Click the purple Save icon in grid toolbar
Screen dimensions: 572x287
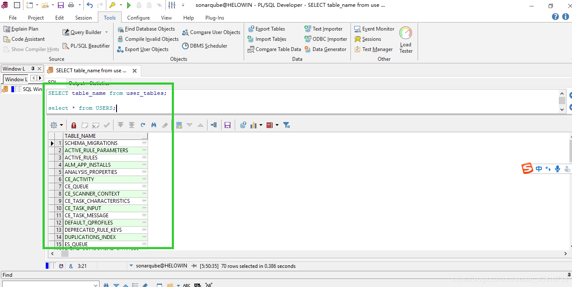(228, 125)
